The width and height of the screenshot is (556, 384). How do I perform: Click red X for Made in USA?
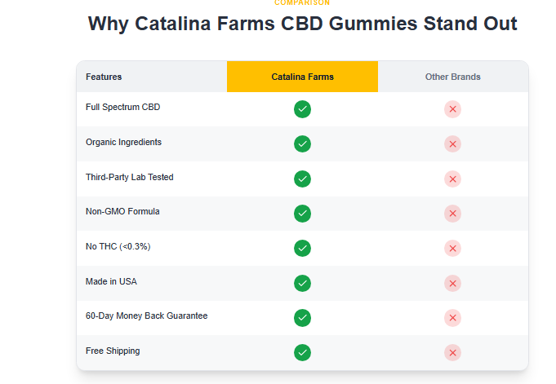pyautogui.click(x=452, y=283)
